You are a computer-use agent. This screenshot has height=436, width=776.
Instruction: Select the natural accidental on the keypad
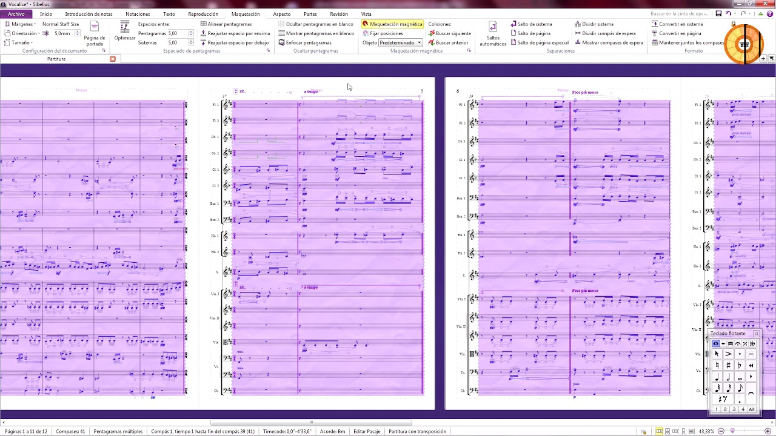click(717, 365)
